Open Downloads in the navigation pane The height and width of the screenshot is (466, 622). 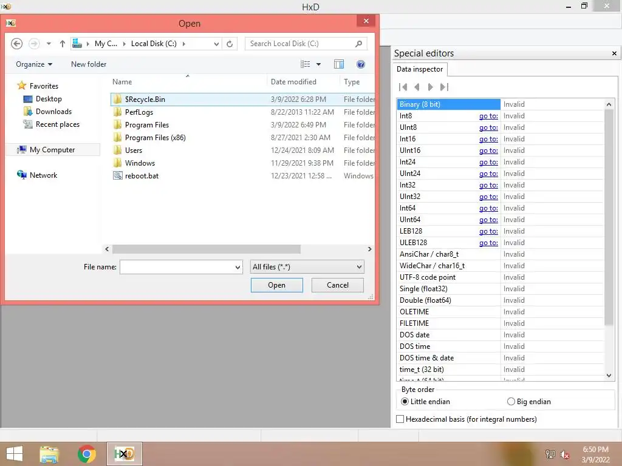coord(53,112)
